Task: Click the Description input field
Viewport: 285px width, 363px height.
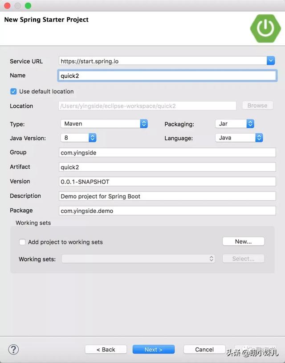Action: point(167,196)
